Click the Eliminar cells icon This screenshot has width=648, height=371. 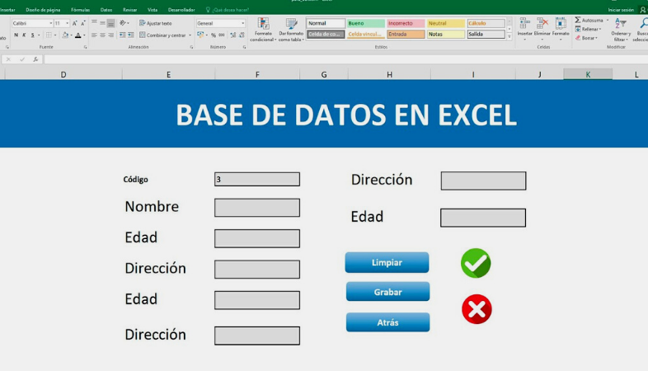click(542, 24)
